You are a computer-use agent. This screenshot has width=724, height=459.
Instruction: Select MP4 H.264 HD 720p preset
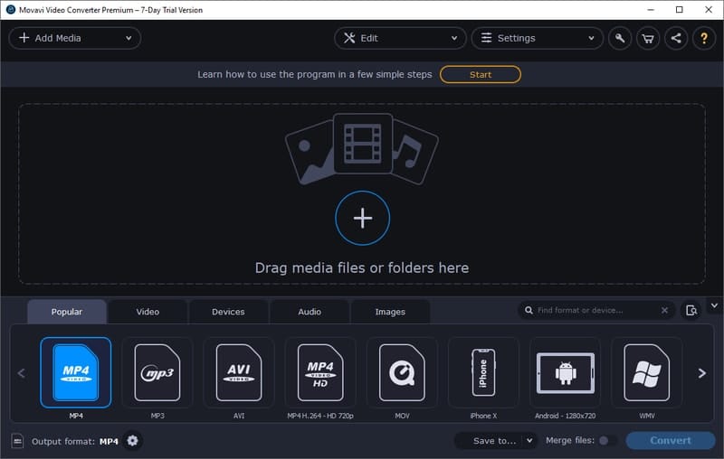[x=320, y=372]
